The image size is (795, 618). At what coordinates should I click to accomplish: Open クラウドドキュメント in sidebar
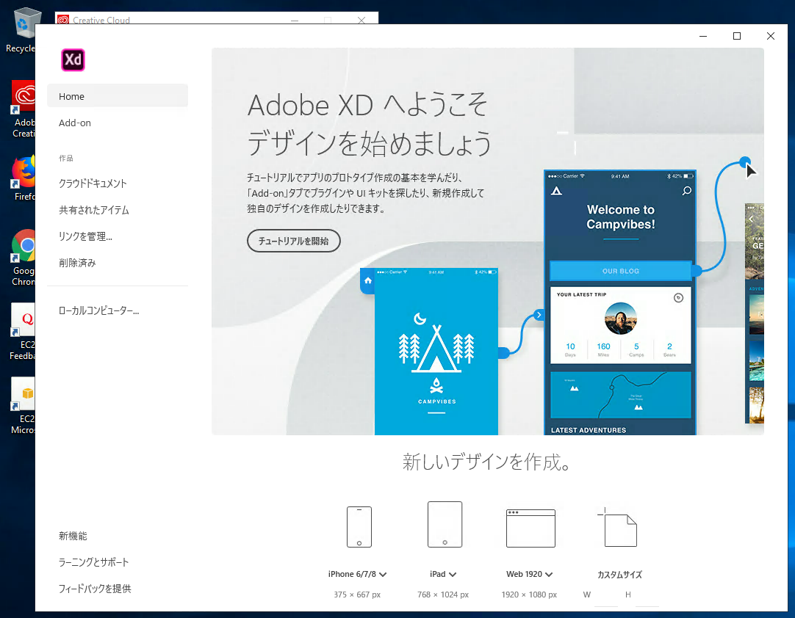coord(93,183)
